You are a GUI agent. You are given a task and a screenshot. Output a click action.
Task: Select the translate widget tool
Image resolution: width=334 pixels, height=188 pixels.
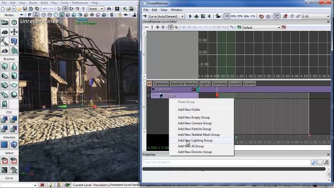[x=65, y=9]
